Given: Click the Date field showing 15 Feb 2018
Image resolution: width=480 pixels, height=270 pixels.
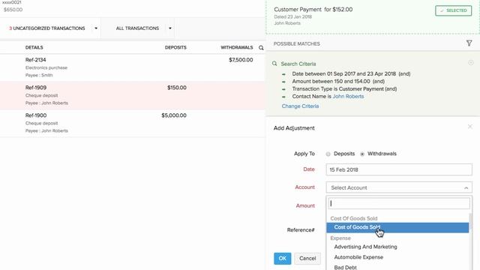Looking at the screenshot, I should tap(399, 169).
